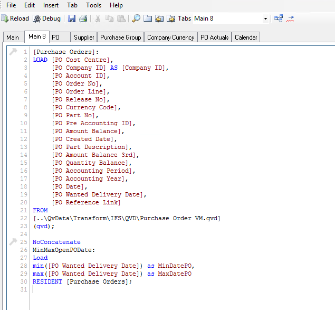Click line number 24 in the gutter

coord(24,234)
